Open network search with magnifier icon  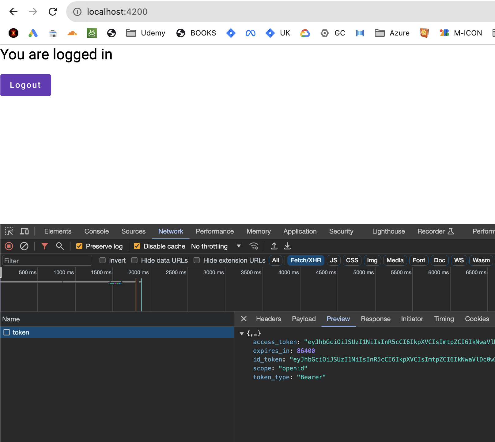coord(60,246)
